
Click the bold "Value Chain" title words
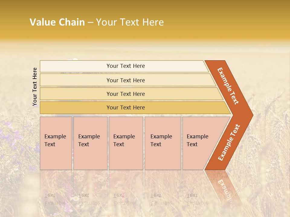click(57, 22)
